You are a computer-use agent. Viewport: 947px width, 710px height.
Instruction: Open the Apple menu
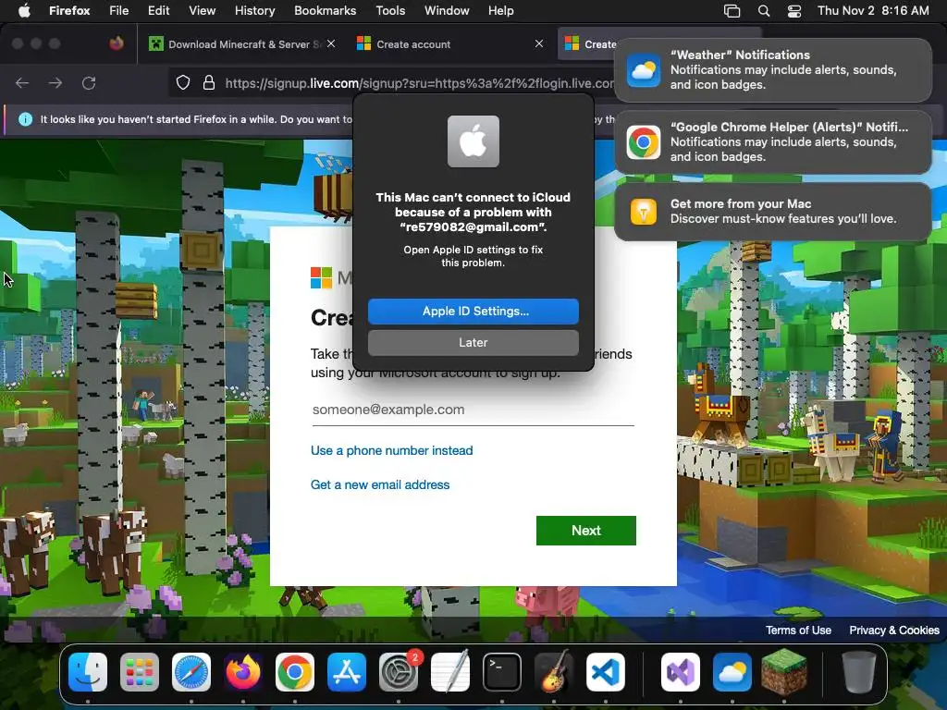point(24,10)
